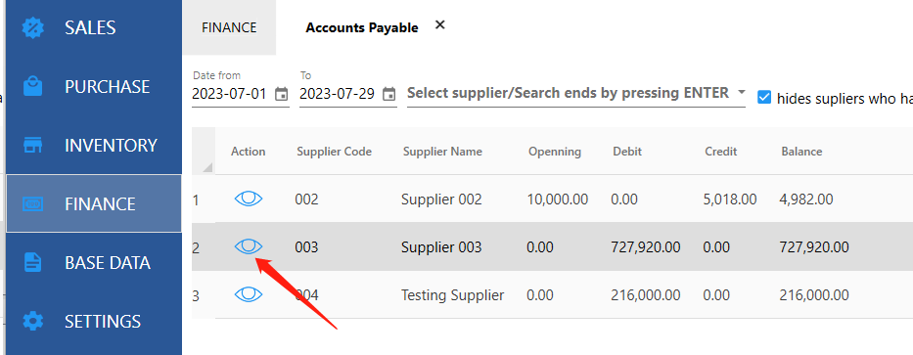Open calendar picker for To date
Screen dimensions: 913x355
[x=389, y=94]
